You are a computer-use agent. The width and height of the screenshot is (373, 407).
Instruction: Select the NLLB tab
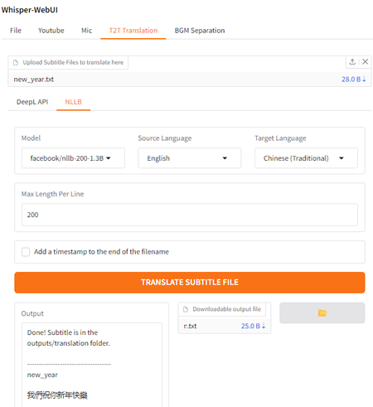coord(73,102)
